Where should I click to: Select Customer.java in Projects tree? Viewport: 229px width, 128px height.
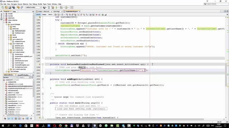point(19,63)
